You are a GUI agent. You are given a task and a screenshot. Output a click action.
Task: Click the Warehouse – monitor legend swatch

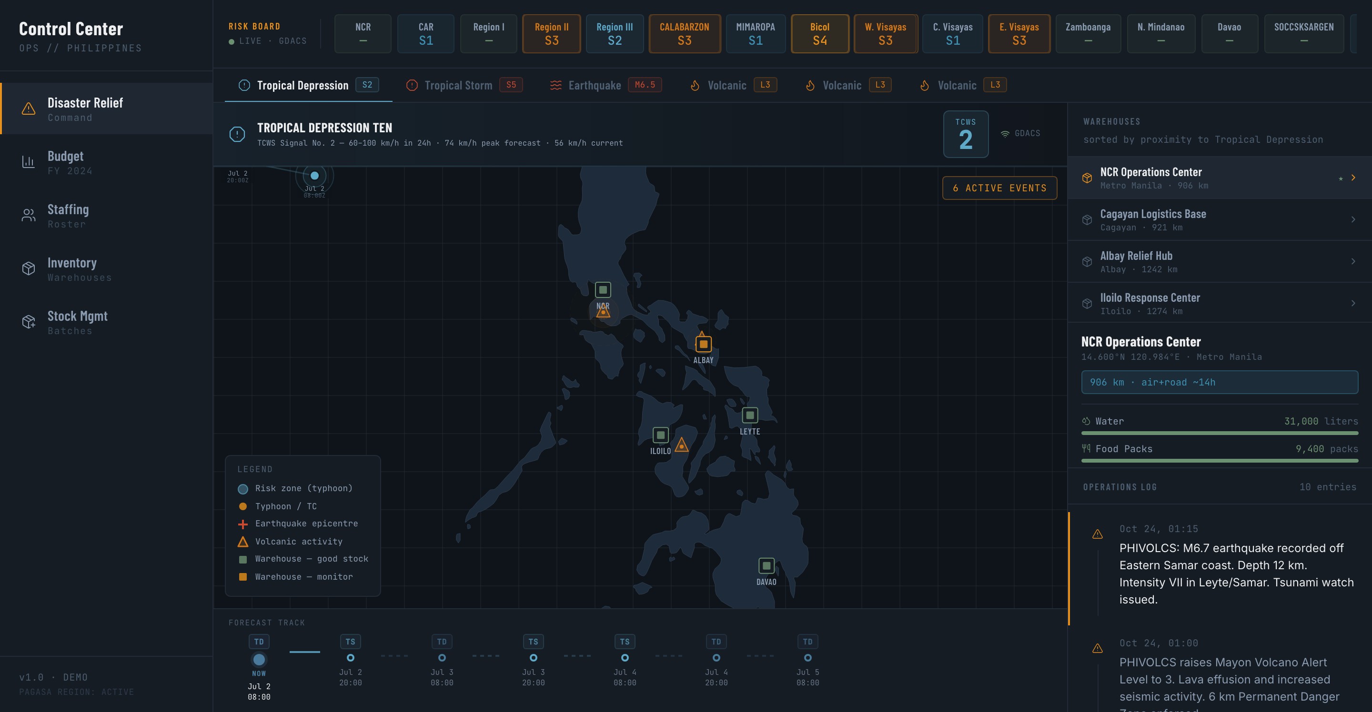coord(243,577)
